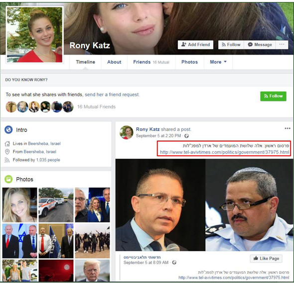Viewport: 294px width, 284px height.
Task: Click the send her a friend request link
Action: [x=112, y=95]
